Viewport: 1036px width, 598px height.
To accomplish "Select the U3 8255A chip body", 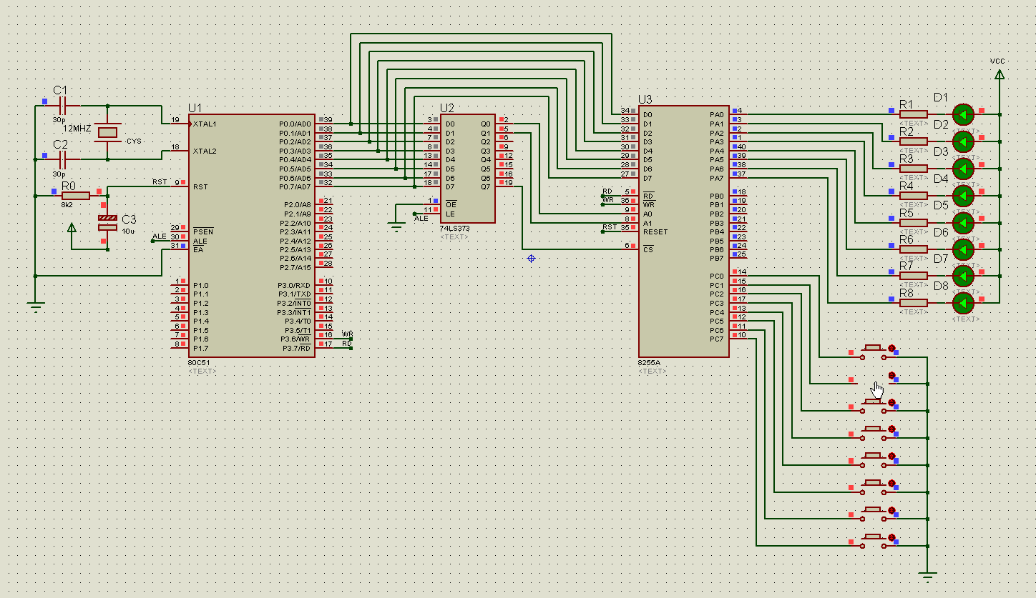I will (x=684, y=231).
